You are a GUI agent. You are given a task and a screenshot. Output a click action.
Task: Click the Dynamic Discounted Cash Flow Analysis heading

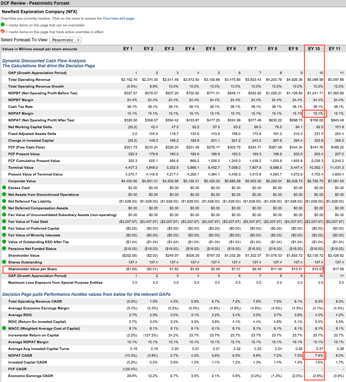(44, 61)
